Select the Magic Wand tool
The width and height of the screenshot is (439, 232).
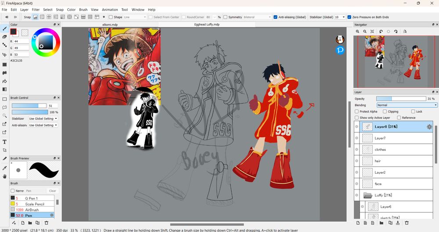(x=4, y=116)
